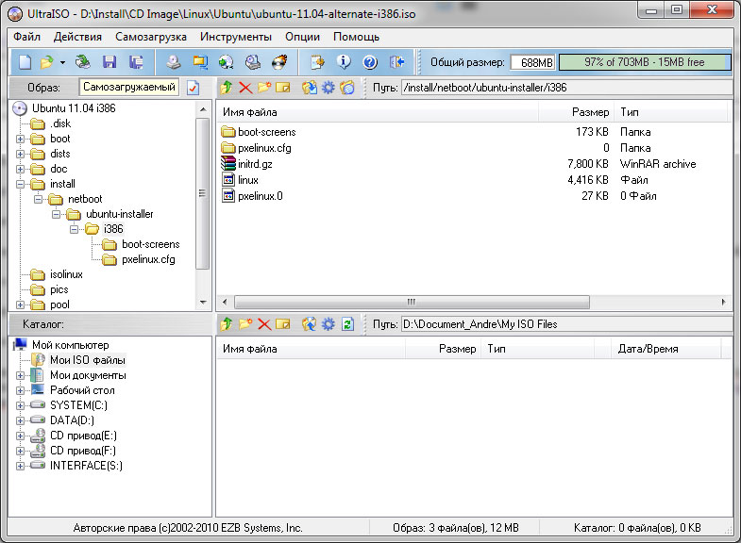Toggle the boot info checkmark button

(x=194, y=88)
